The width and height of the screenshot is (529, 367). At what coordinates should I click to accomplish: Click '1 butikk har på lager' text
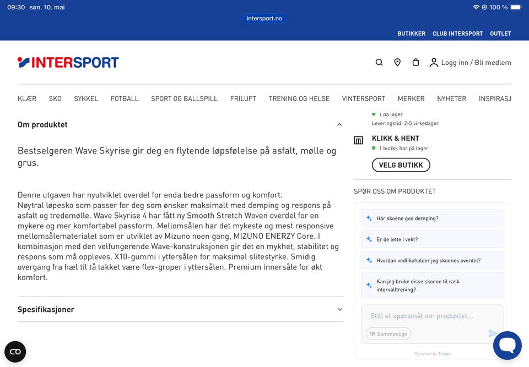[403, 148]
